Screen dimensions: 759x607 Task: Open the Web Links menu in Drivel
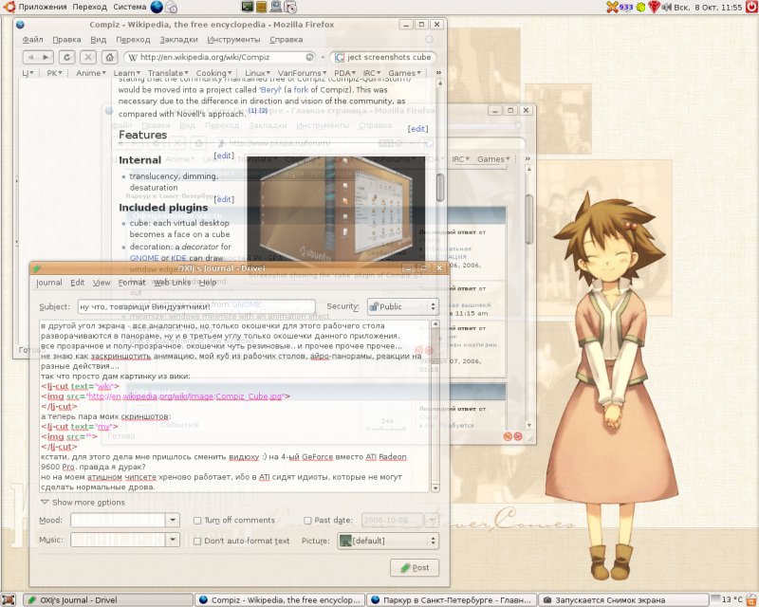[172, 283]
